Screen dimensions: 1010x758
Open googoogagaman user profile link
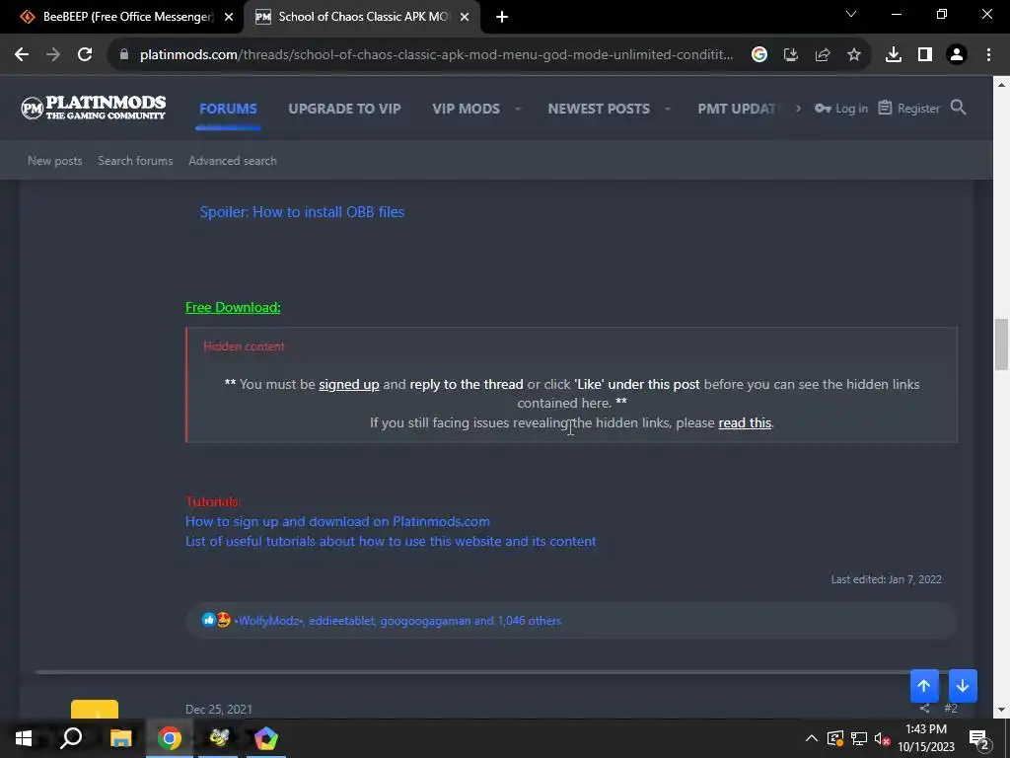pyautogui.click(x=425, y=621)
